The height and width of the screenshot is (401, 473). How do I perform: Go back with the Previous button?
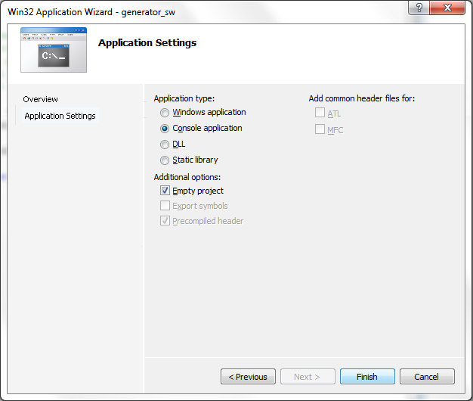(x=248, y=377)
